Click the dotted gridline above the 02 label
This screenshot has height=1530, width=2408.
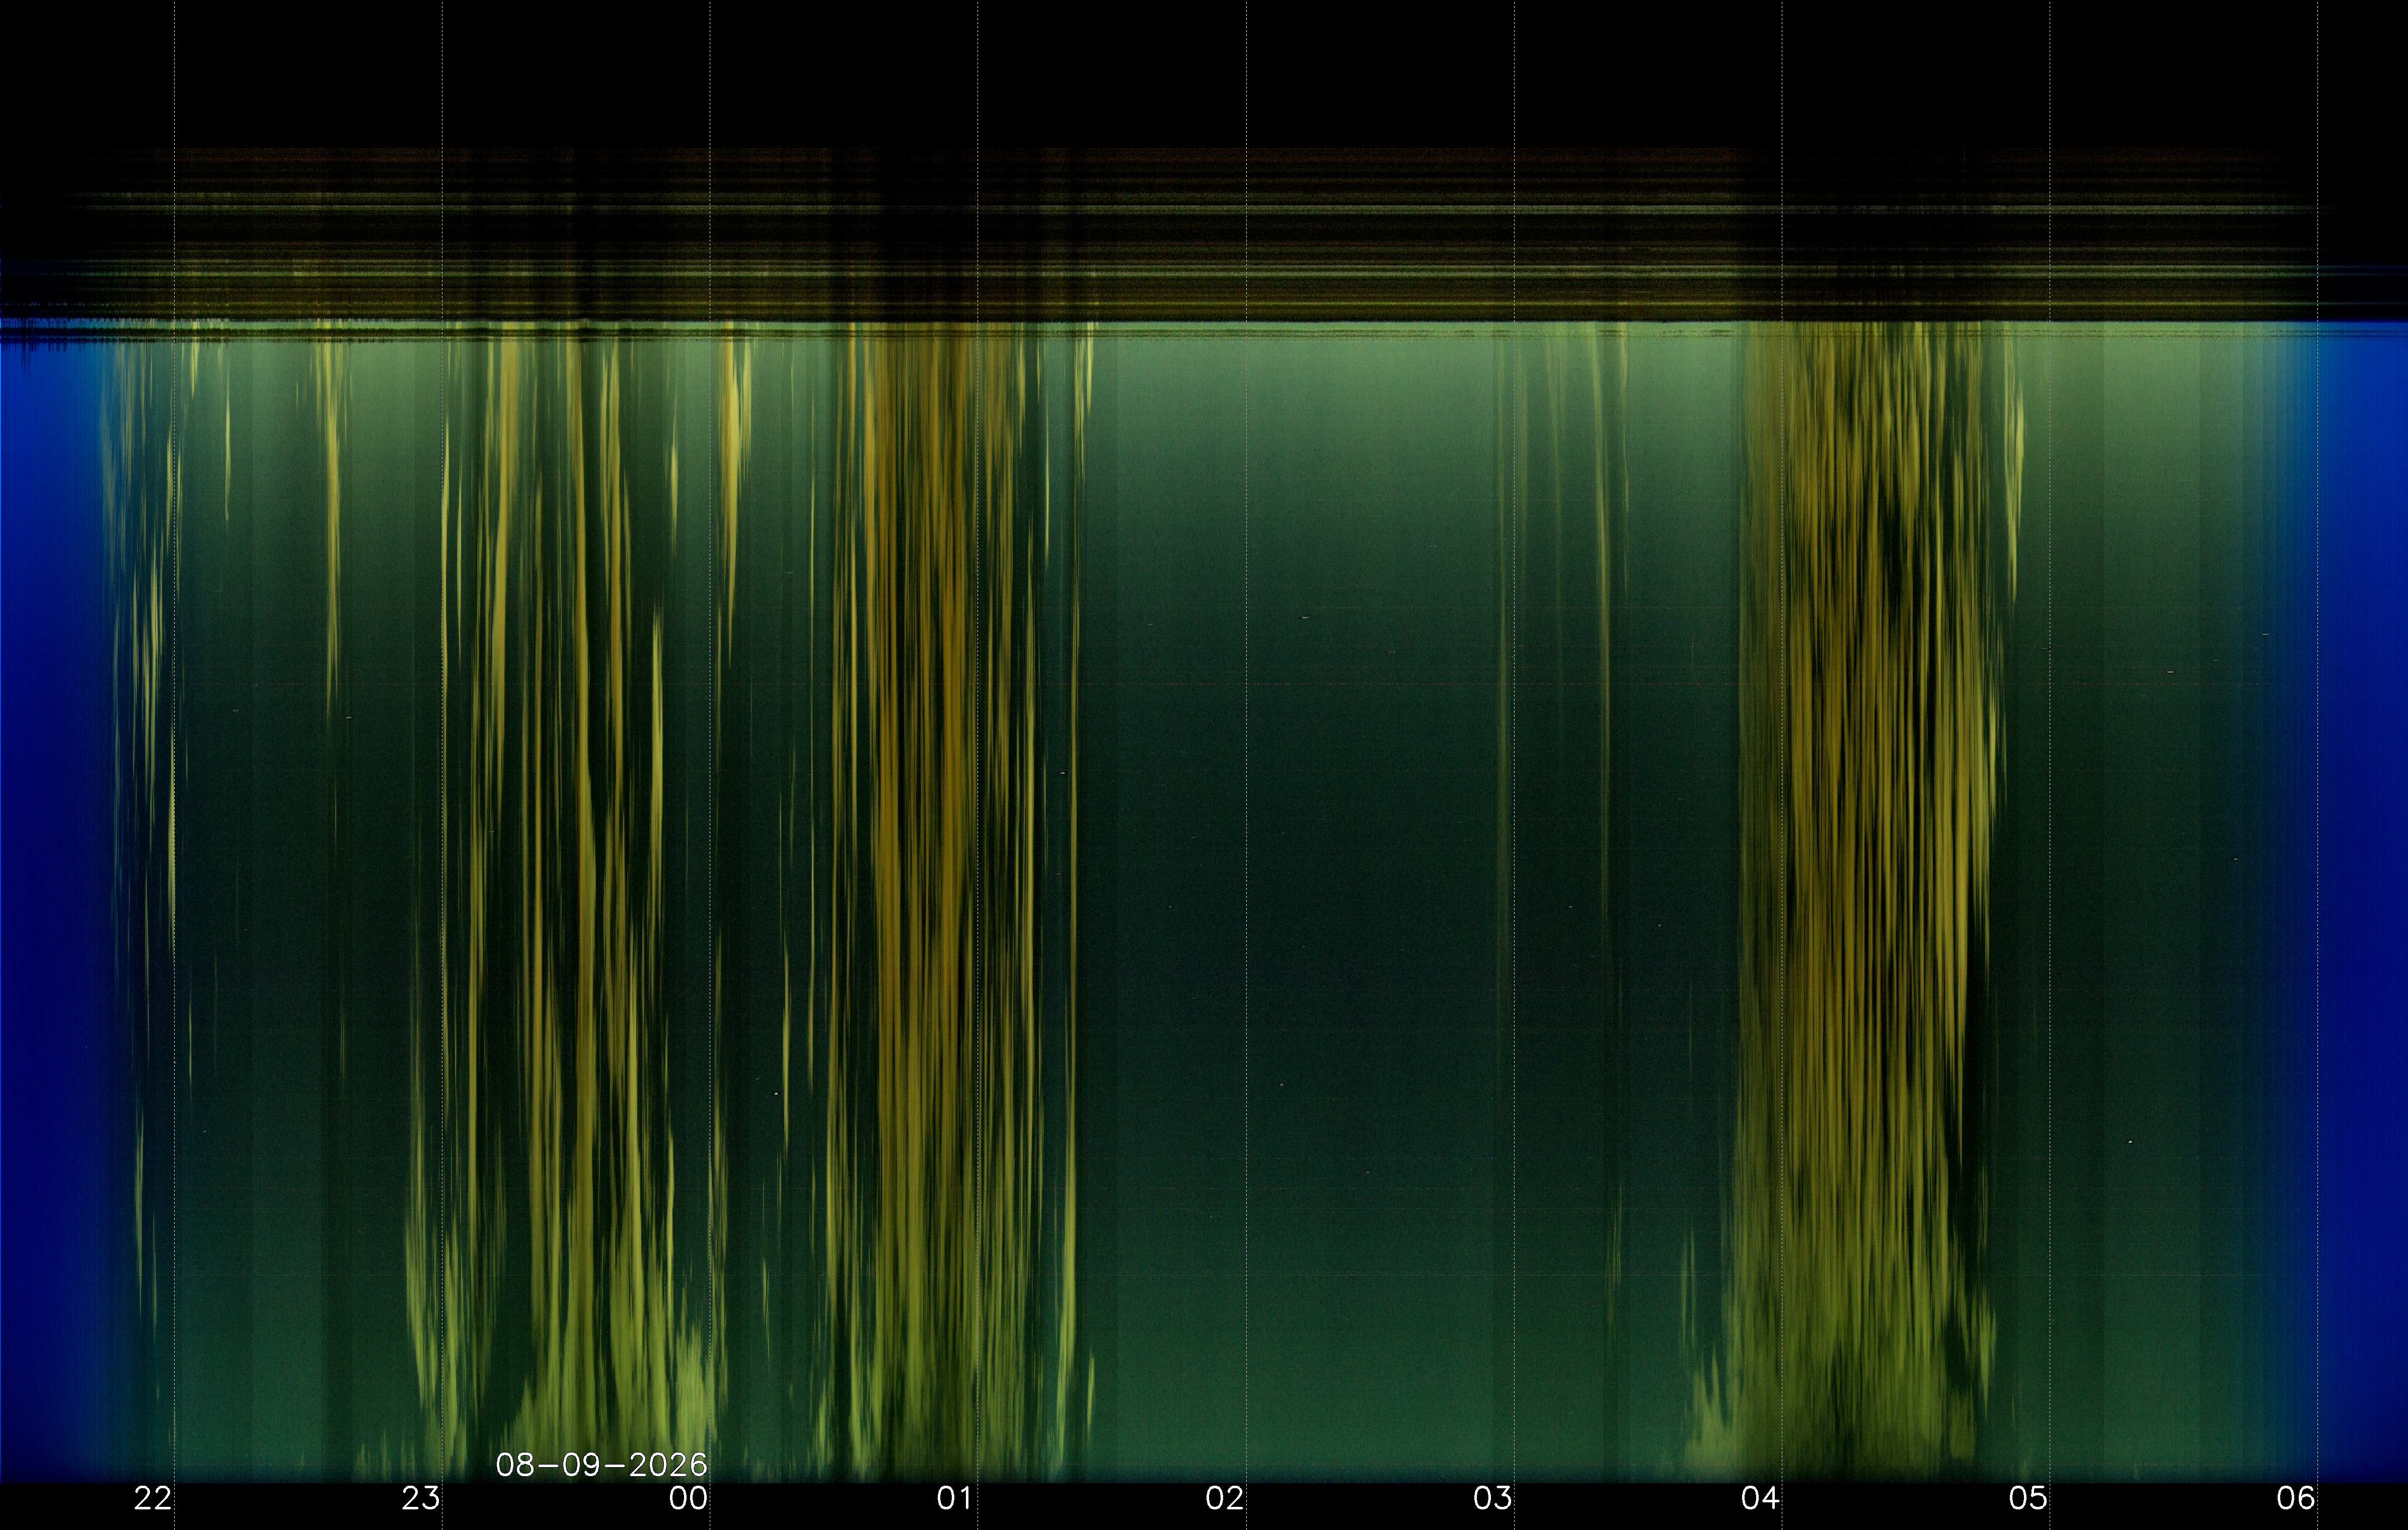pos(1246,740)
